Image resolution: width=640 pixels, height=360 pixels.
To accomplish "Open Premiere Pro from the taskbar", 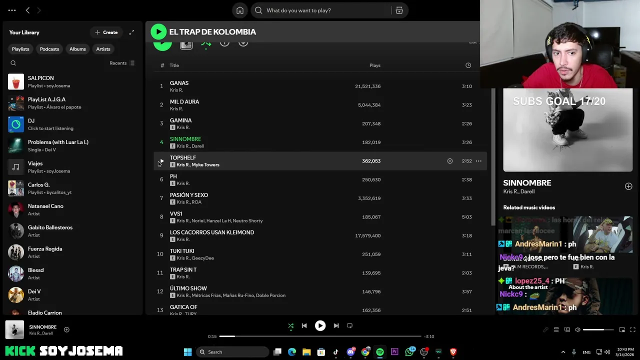I will pos(394,352).
